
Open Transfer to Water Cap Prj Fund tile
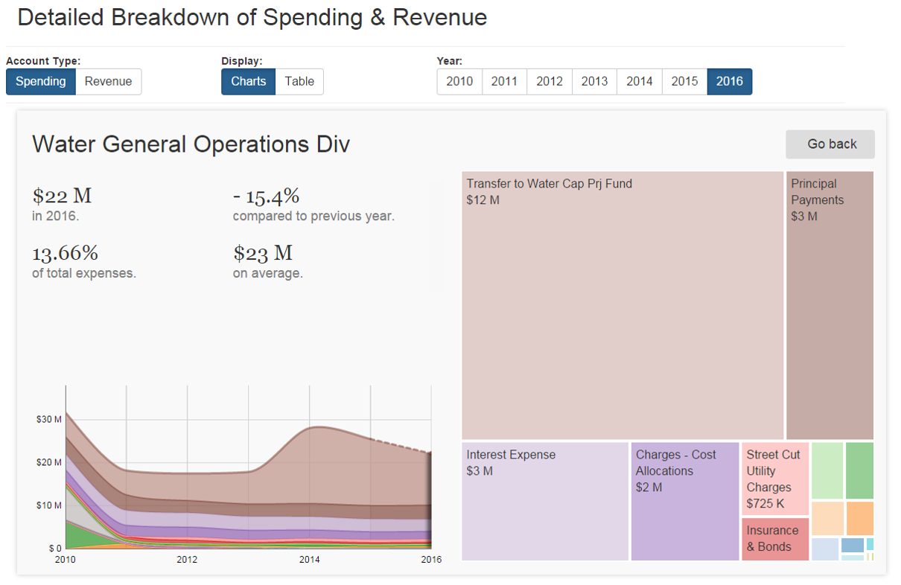click(623, 305)
